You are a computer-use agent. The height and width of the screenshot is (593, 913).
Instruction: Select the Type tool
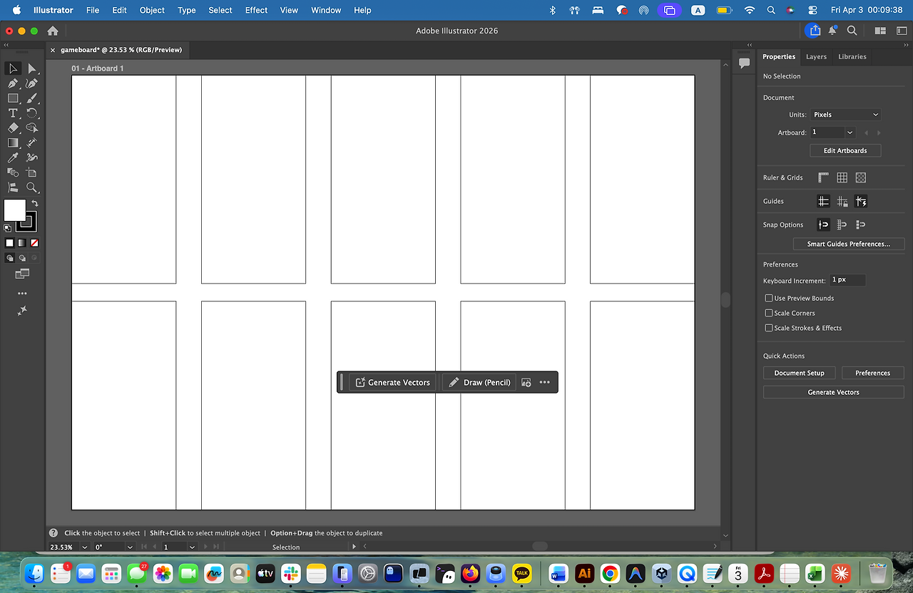[13, 113]
